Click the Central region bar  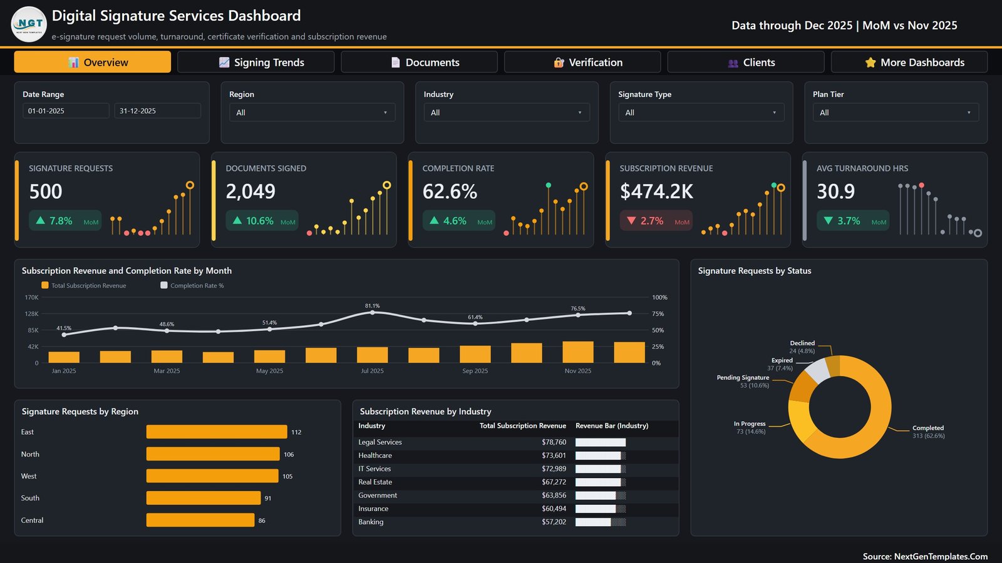(x=200, y=520)
